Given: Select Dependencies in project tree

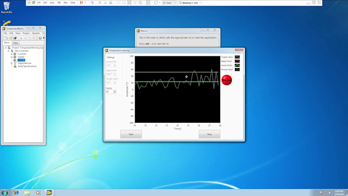Looking at the screenshot, I should point(25,63).
